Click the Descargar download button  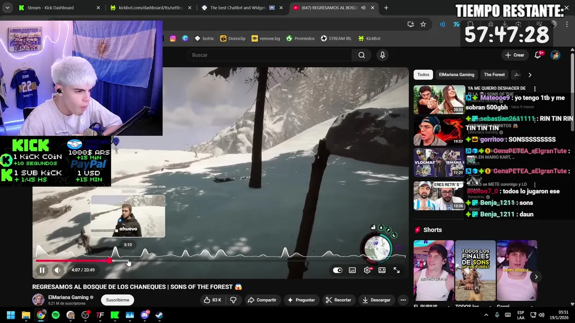pos(376,300)
